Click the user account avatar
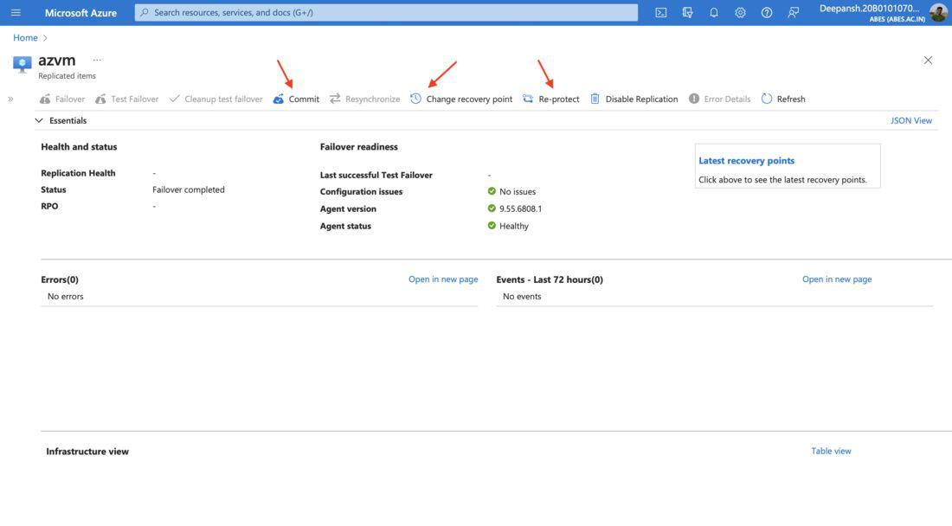952x526 pixels. [938, 12]
